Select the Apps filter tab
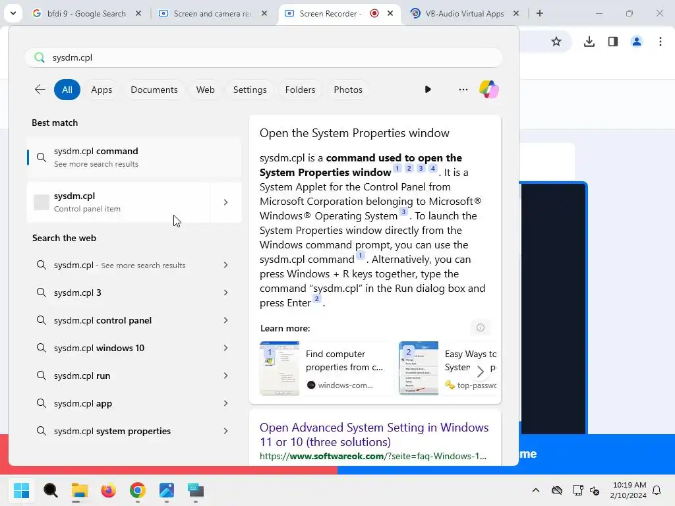Viewport: 675px width, 506px height. pyautogui.click(x=102, y=90)
